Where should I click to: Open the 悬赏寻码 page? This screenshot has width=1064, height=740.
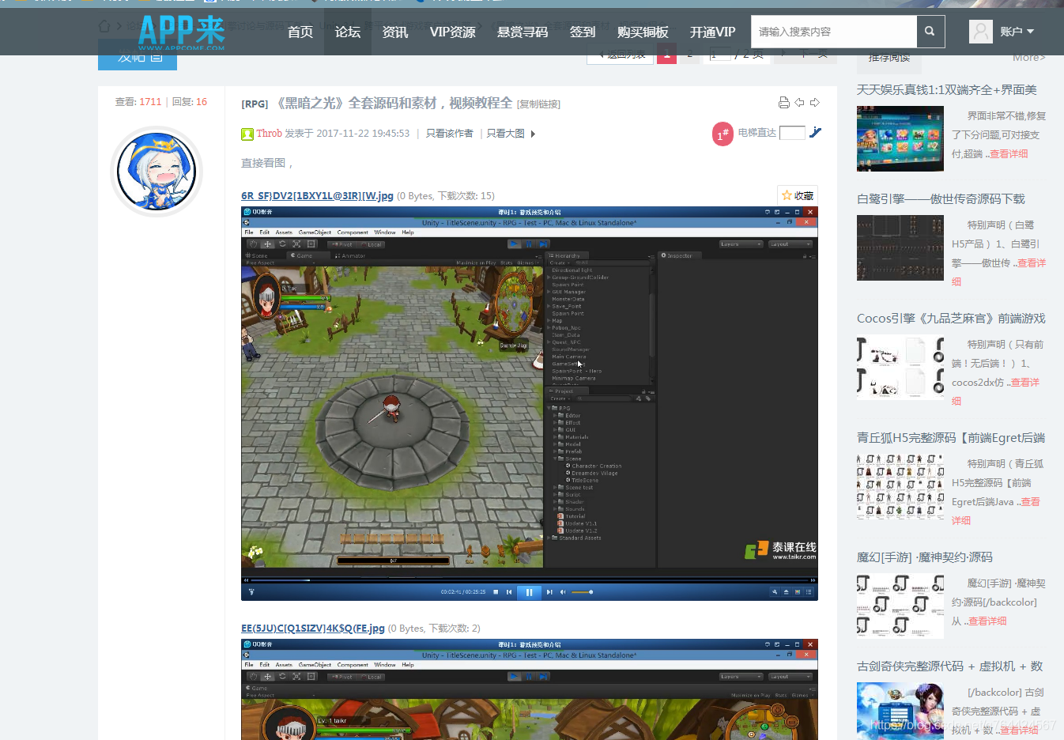click(523, 32)
